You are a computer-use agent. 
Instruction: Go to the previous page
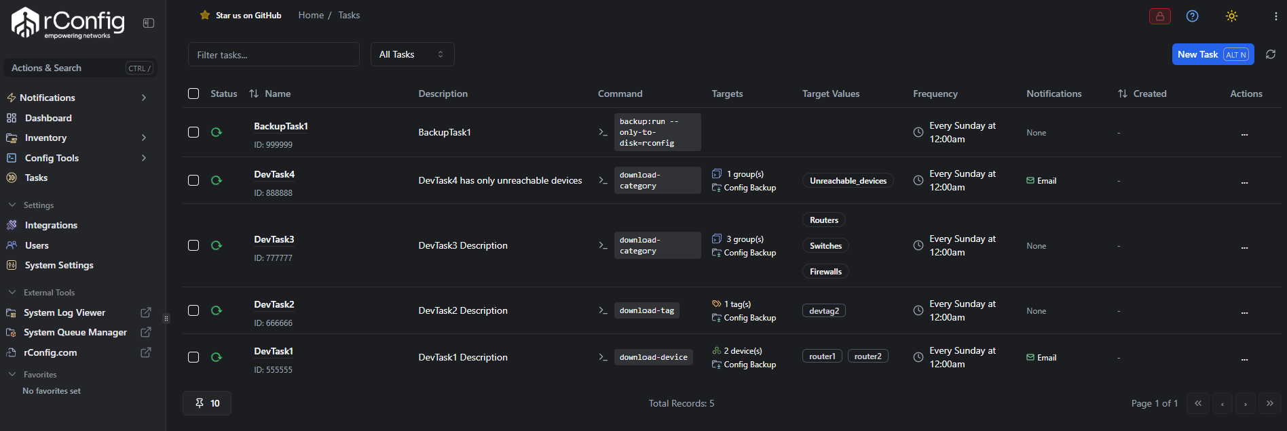(x=1223, y=403)
